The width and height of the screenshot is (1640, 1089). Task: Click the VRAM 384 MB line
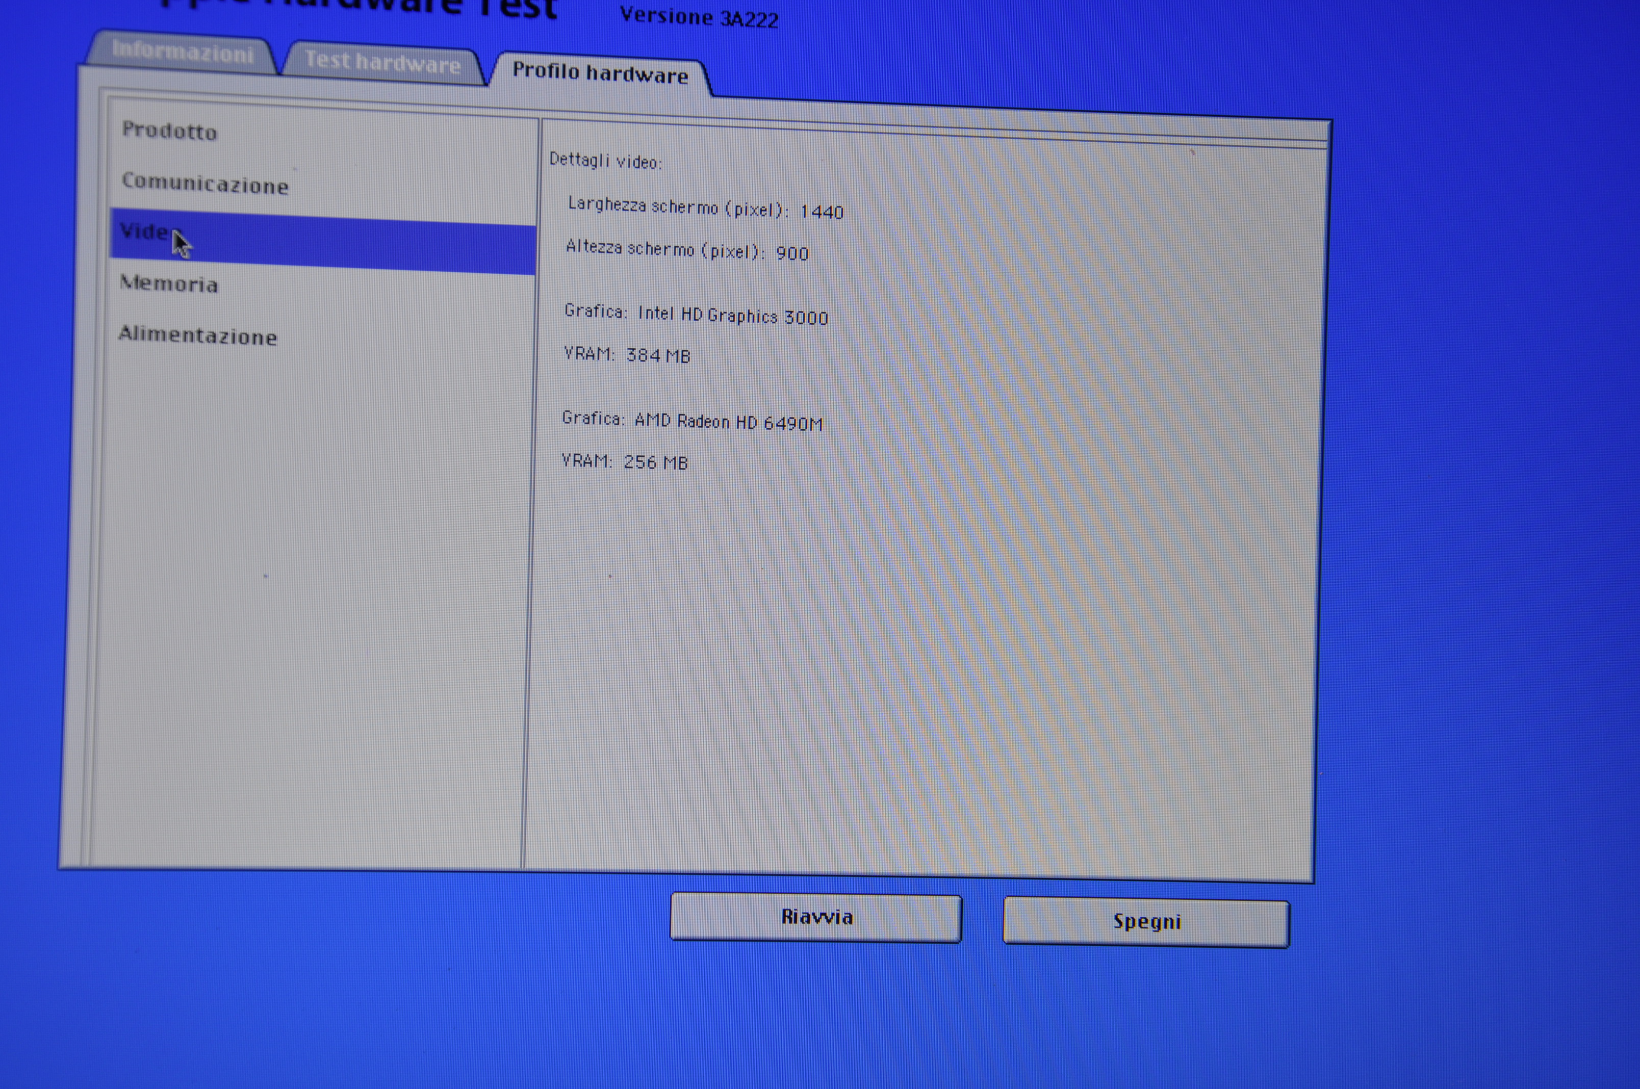click(x=627, y=355)
